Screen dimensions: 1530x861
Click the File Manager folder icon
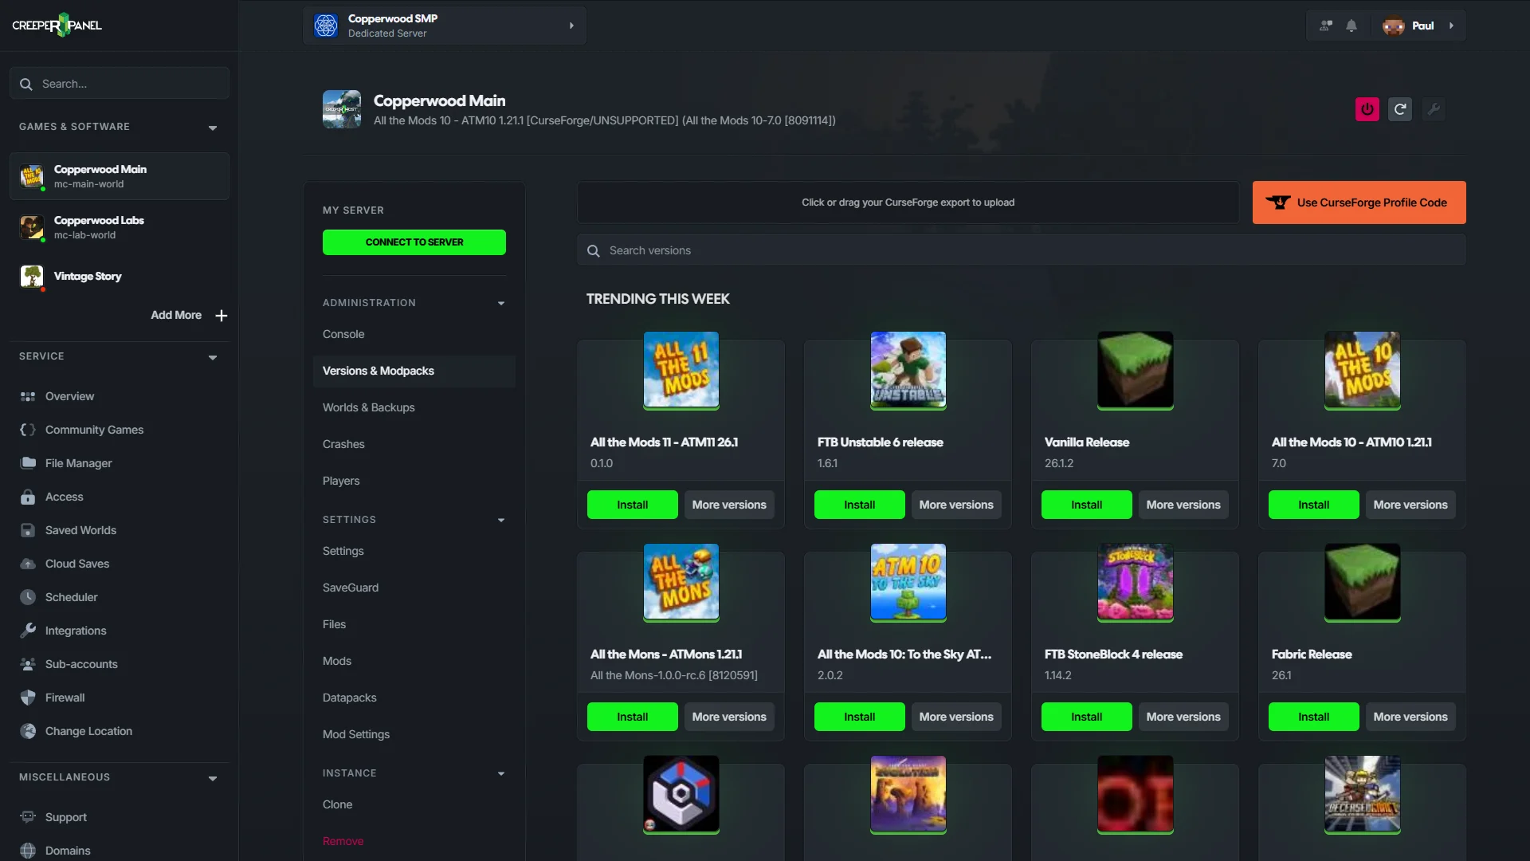28,463
